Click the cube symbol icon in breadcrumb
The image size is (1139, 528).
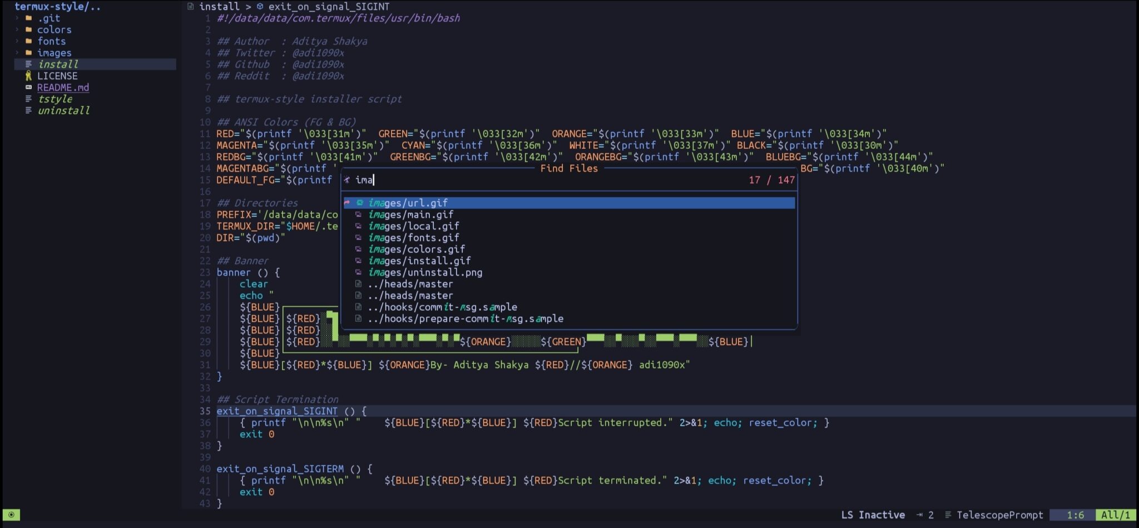tap(260, 7)
